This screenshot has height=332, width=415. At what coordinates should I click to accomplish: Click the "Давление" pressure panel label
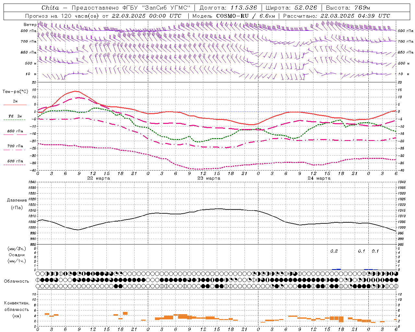click(x=17, y=200)
